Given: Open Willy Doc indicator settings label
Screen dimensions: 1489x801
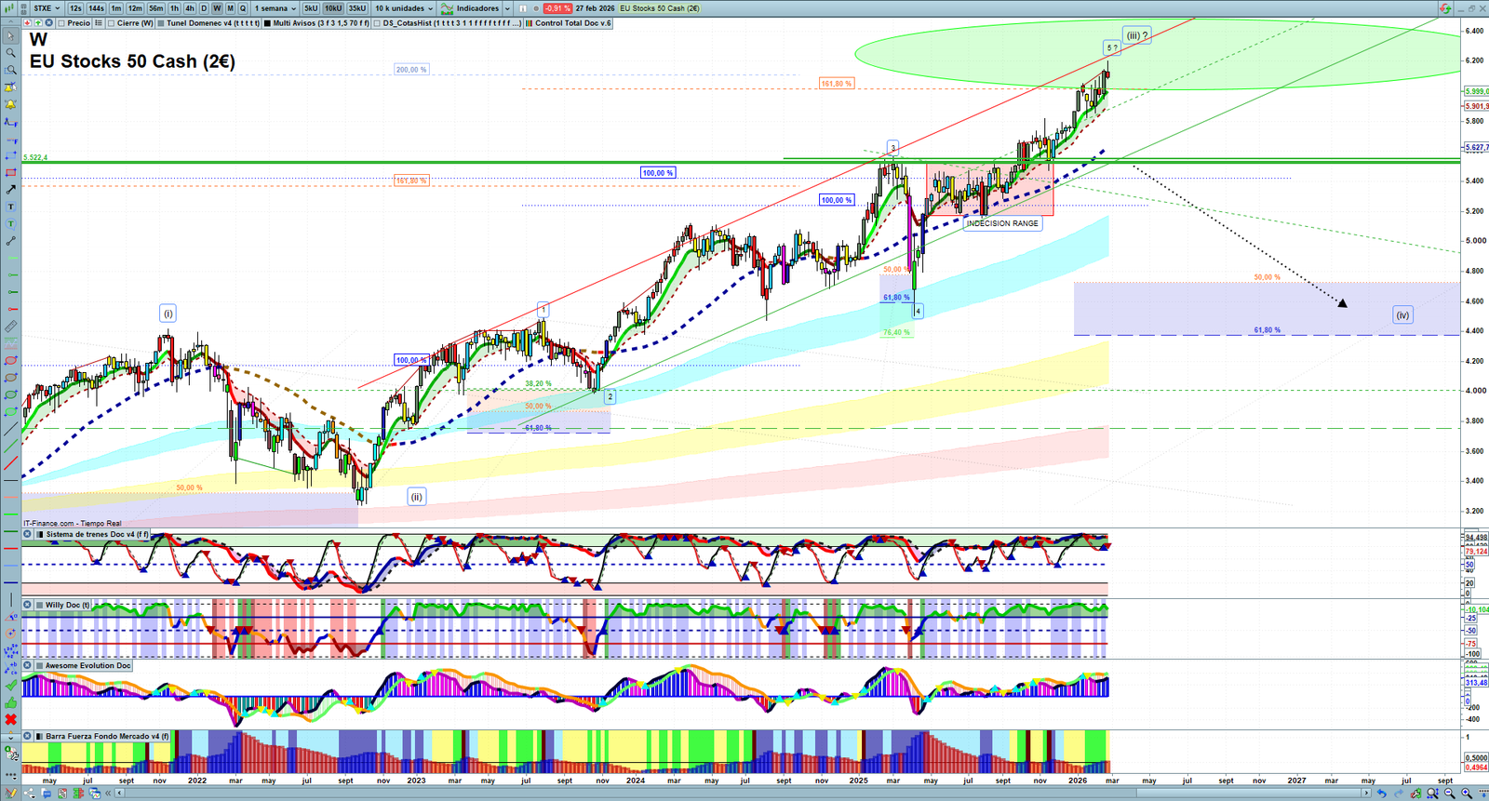Looking at the screenshot, I should [x=63, y=605].
